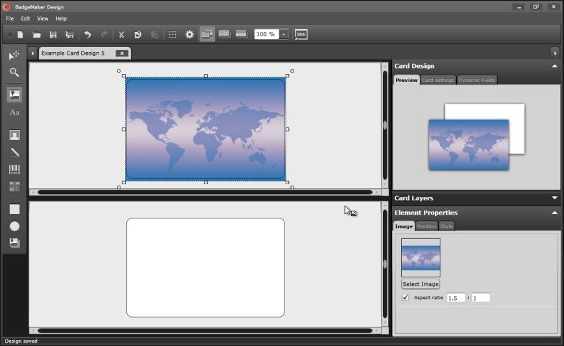Activate the zoom magnifier tool

pyautogui.click(x=15, y=72)
